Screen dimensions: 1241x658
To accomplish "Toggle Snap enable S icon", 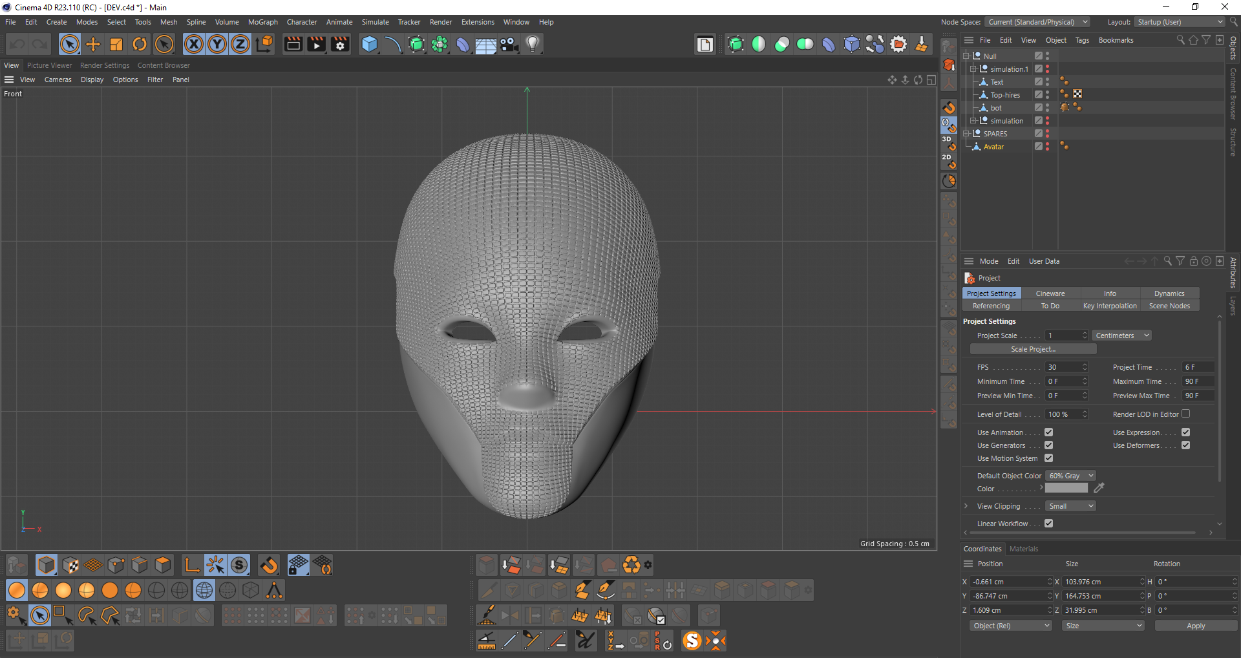I will tap(239, 565).
